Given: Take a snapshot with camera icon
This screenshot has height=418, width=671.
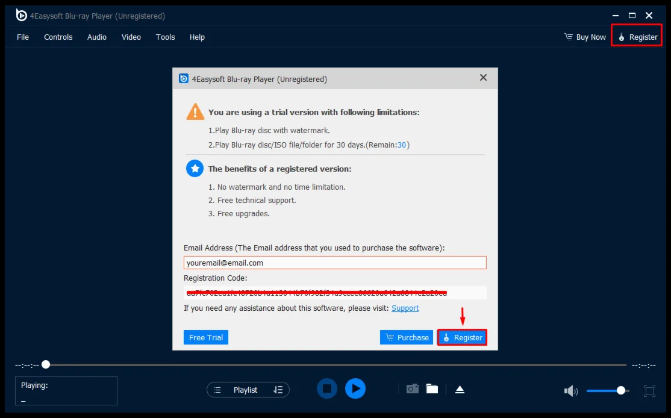Looking at the screenshot, I should pyautogui.click(x=412, y=389).
